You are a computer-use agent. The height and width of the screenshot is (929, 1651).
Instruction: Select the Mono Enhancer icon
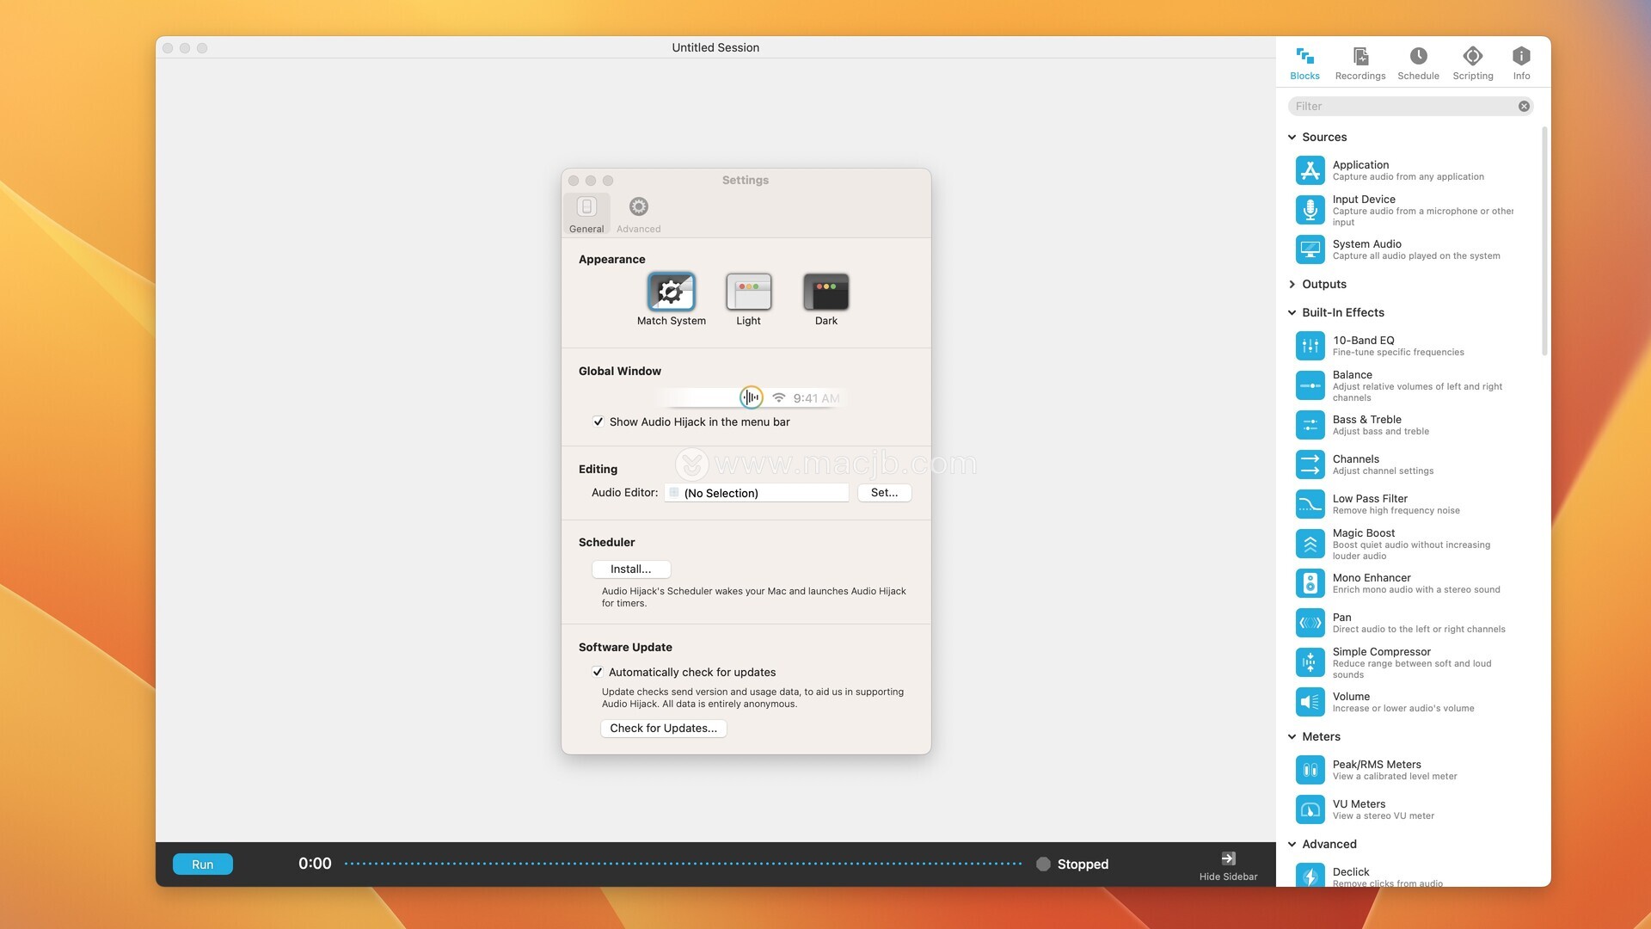1310,583
